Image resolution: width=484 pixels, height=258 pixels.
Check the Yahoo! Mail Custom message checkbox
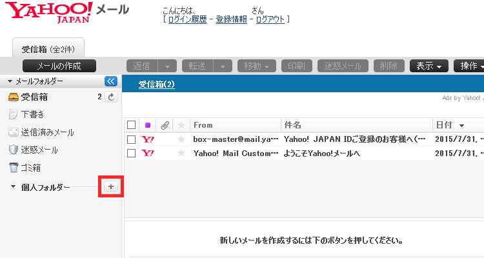132,153
